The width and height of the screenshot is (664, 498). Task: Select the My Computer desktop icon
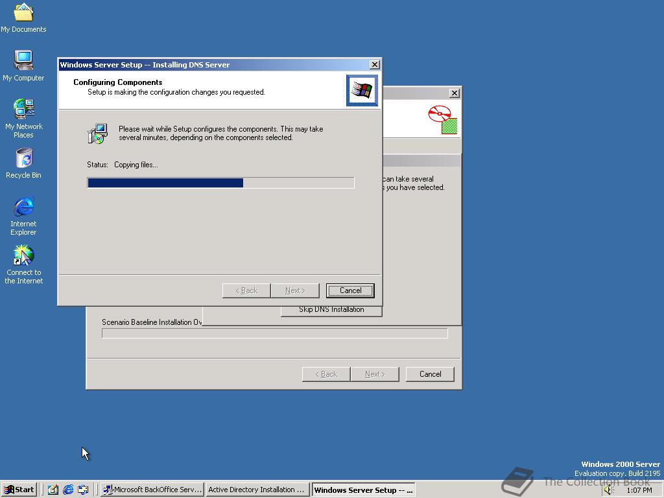(x=23, y=65)
